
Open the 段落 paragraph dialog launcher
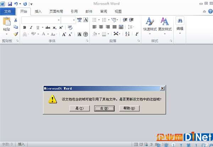coord(138,41)
